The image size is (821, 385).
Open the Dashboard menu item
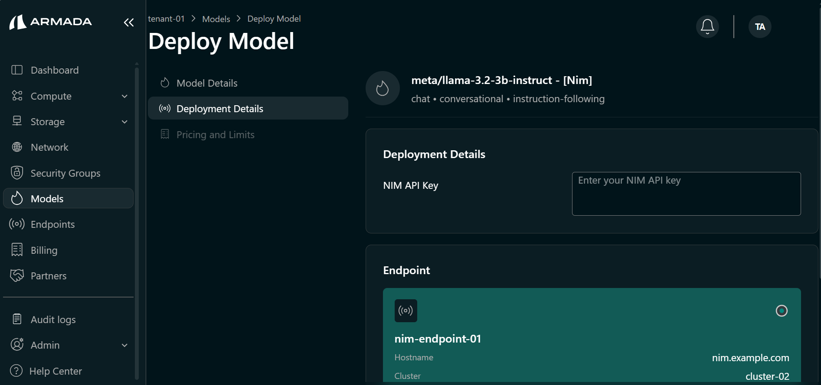(68, 70)
